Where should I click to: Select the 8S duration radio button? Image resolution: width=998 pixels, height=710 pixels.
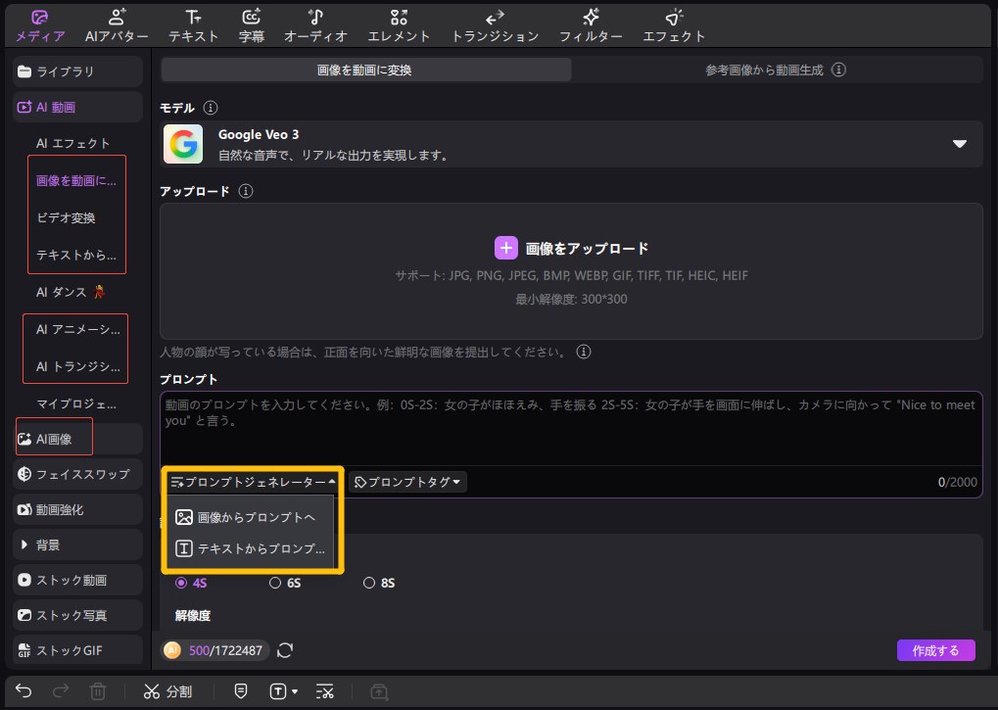click(x=369, y=584)
